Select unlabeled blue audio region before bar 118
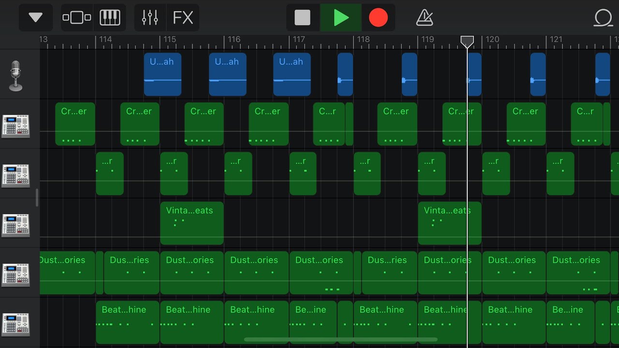The image size is (619, 348). tap(345, 74)
